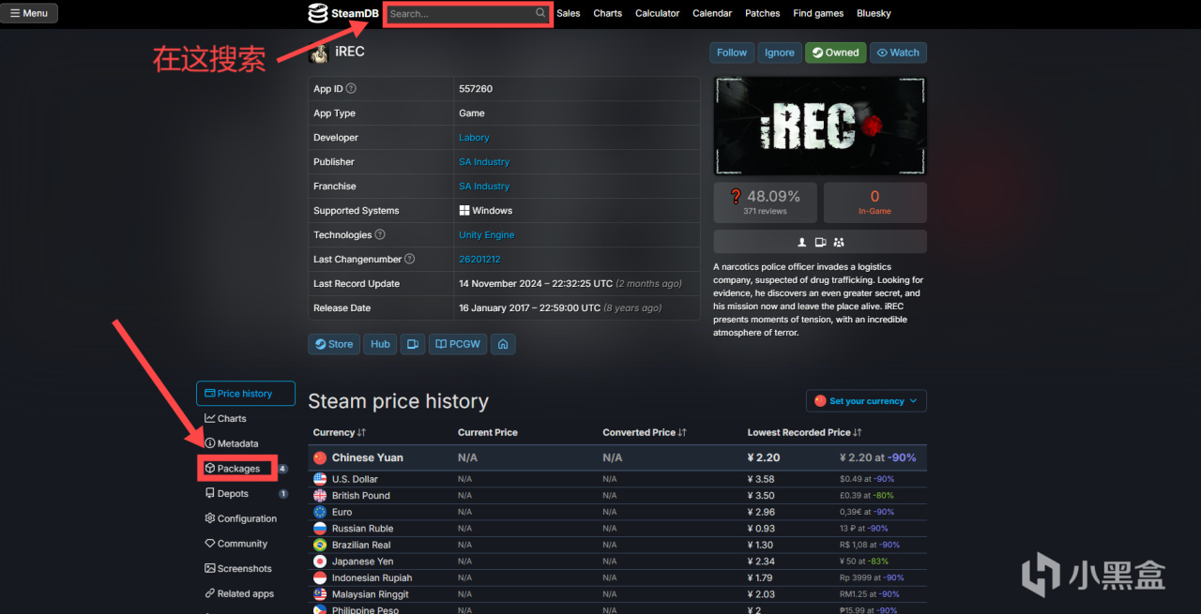Open the Set your currency dropdown
The image size is (1201, 614).
(866, 401)
